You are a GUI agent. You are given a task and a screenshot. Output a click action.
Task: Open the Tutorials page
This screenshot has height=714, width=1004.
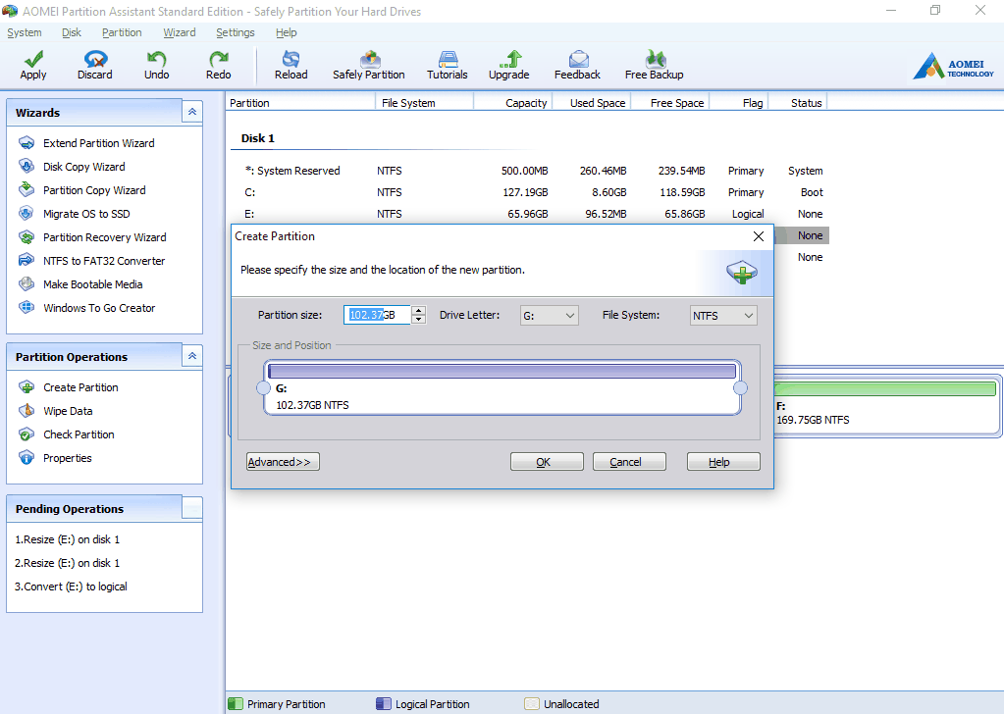447,64
